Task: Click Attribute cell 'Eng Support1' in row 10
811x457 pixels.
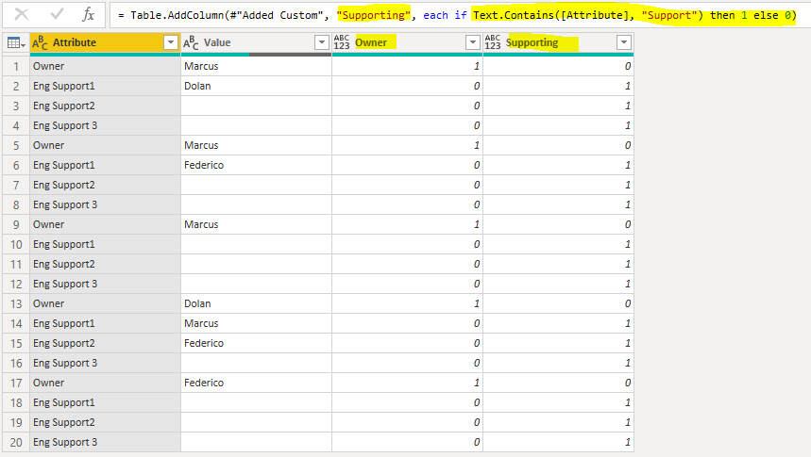Action: [105, 244]
